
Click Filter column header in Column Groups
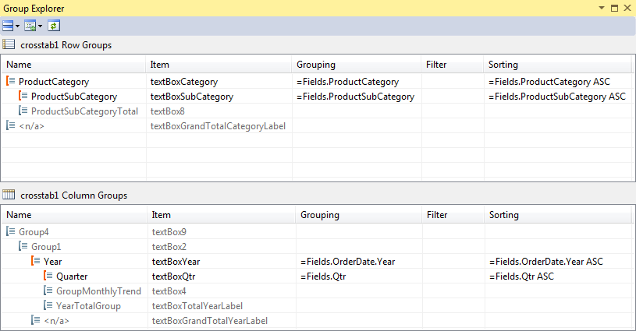click(453, 215)
